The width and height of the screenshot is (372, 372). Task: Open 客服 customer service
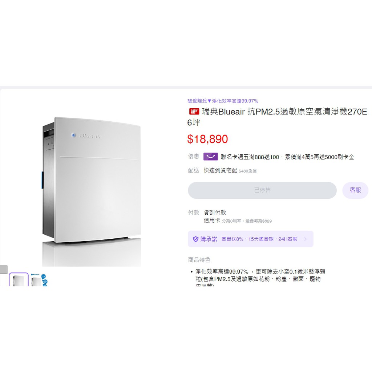pos(355,190)
